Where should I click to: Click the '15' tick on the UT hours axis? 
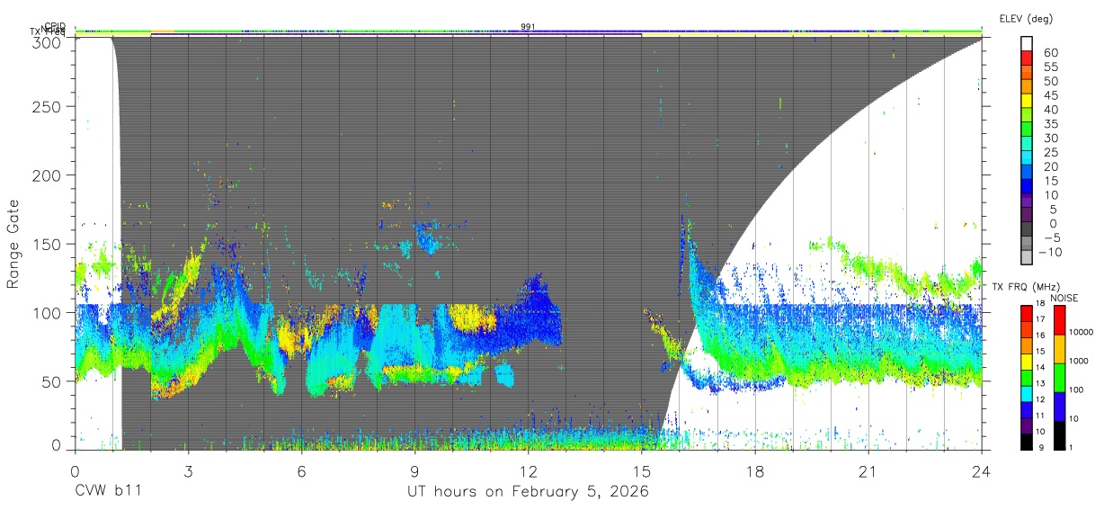[642, 470]
